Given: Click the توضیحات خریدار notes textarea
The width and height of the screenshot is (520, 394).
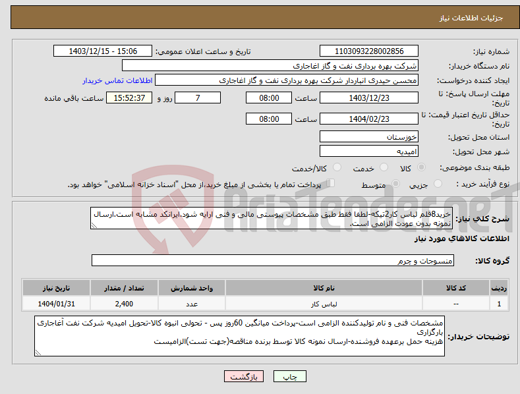Looking at the screenshot, I should [x=239, y=336].
